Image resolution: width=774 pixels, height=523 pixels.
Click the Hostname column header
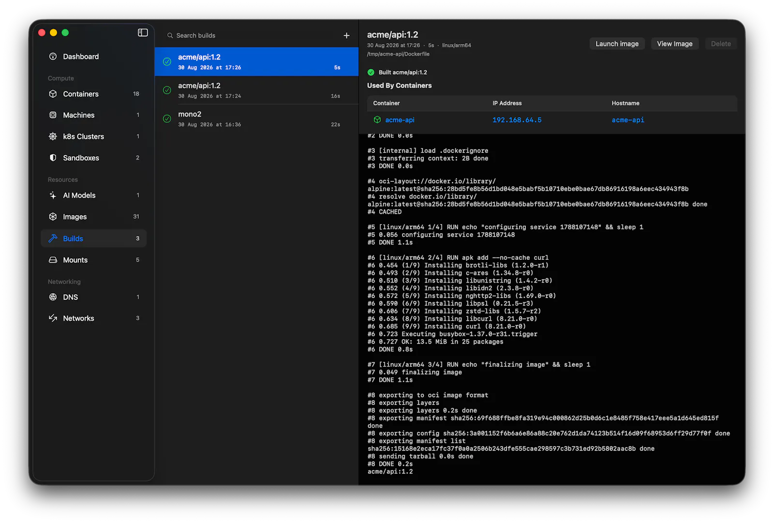(x=625, y=103)
